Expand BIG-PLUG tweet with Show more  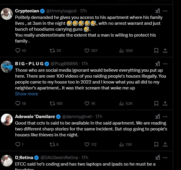[x=27, y=94]
